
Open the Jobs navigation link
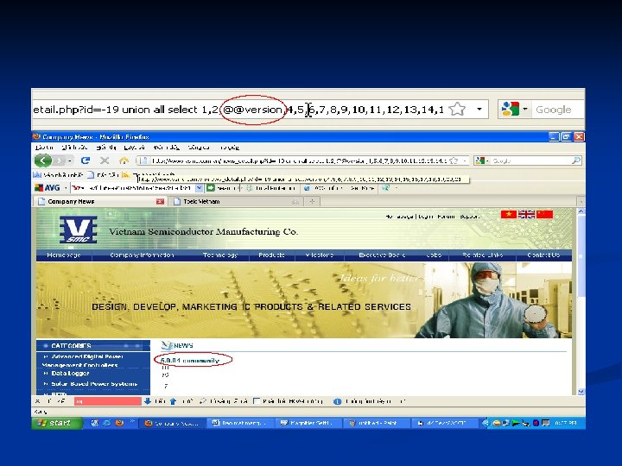(434, 255)
